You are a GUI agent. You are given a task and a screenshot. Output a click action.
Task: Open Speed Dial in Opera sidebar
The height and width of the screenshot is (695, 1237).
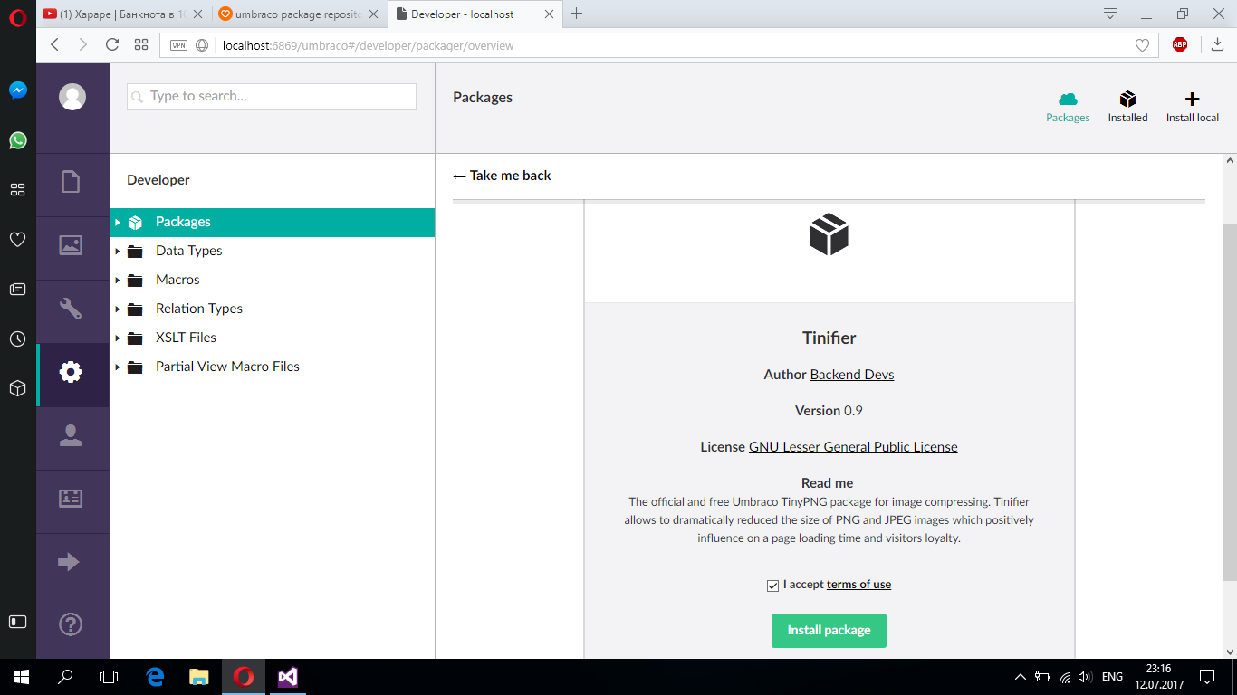pos(18,189)
